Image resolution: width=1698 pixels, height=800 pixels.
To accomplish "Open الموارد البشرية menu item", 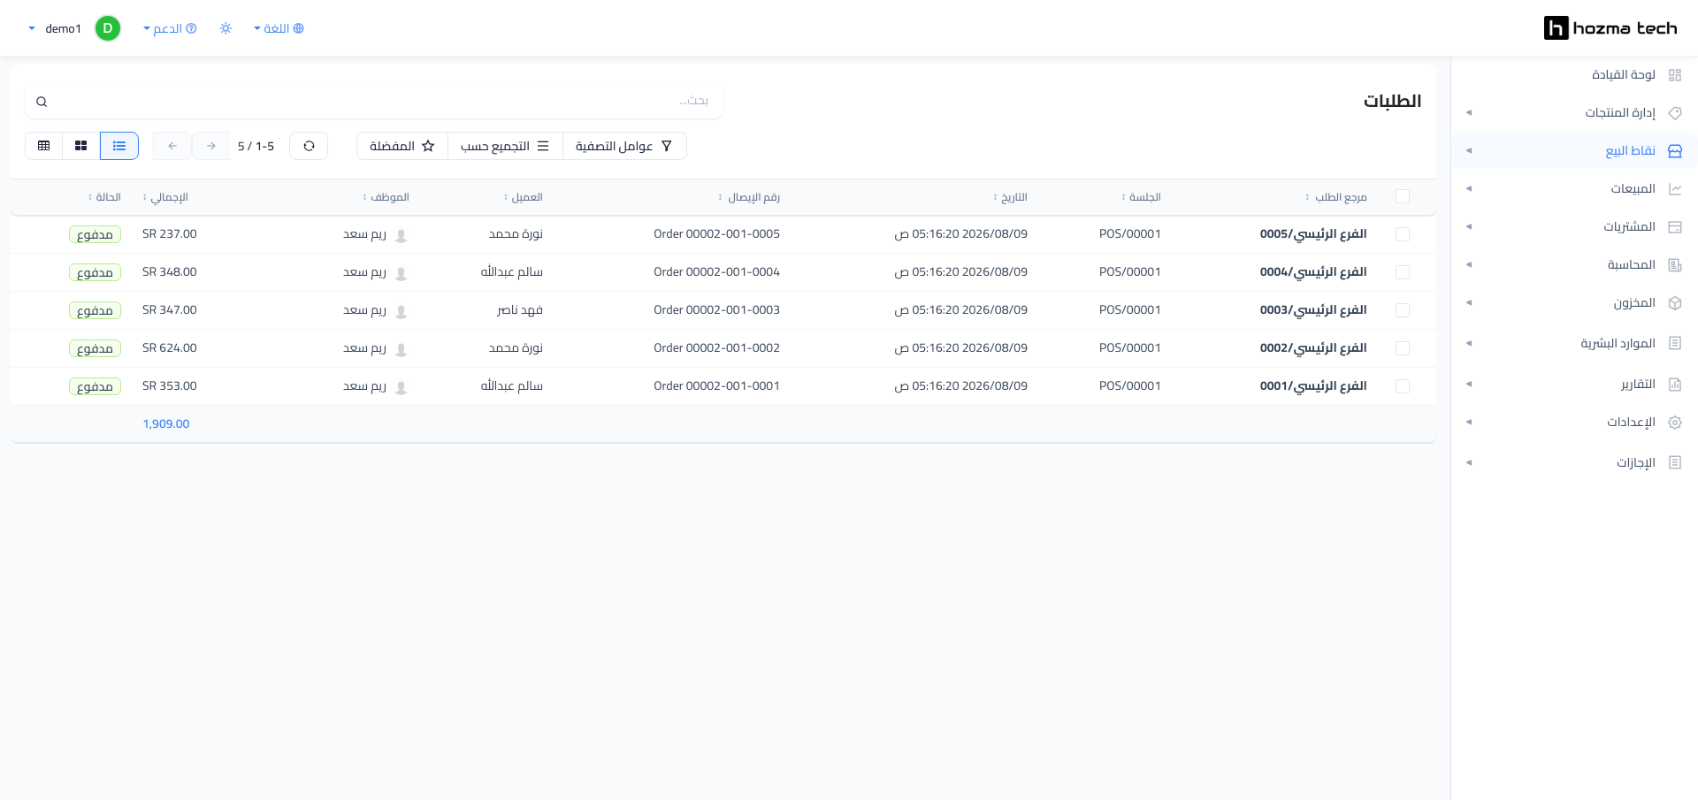I will click(1574, 343).
